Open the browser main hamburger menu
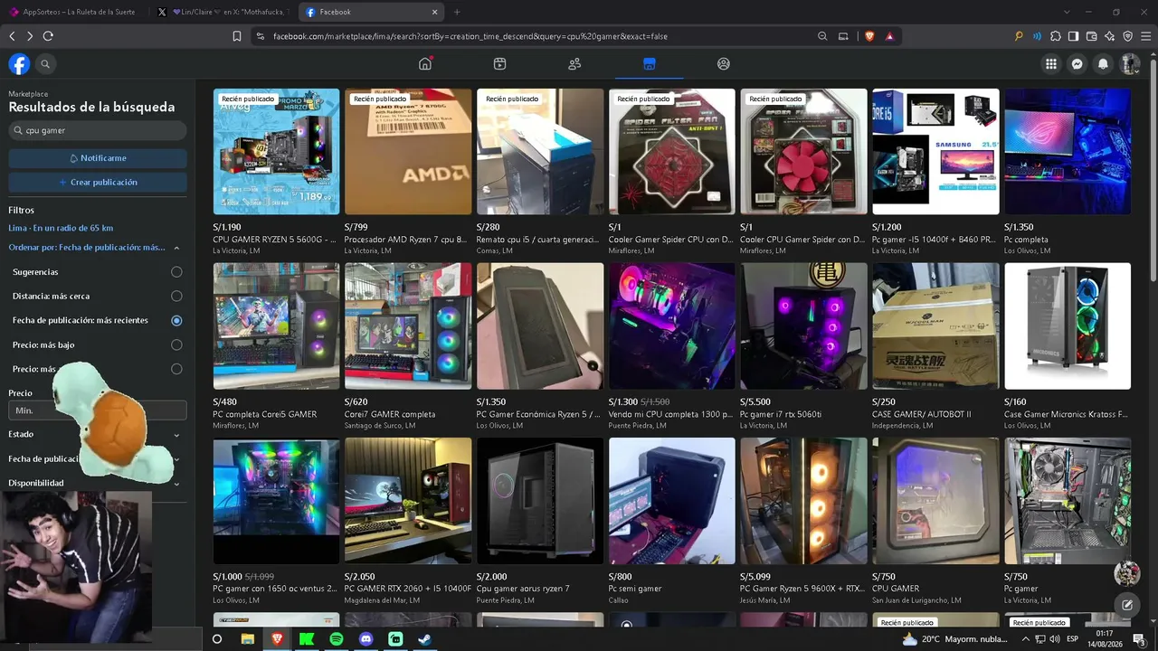The image size is (1158, 651). (x=1146, y=36)
